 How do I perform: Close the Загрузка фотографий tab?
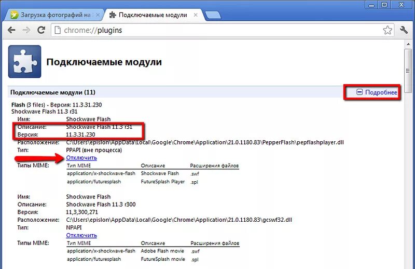[98, 15]
